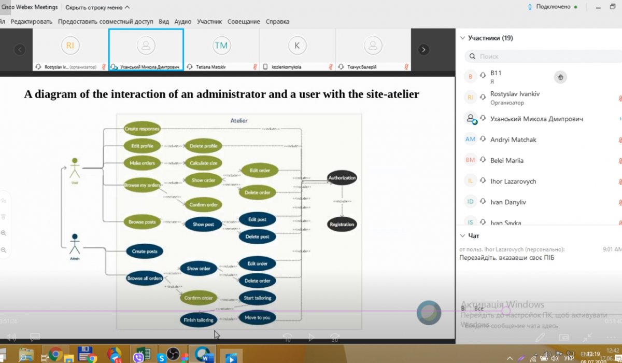The image size is (622, 363).
Task: Click the zoom in magnifier icon
Action: [4, 233]
